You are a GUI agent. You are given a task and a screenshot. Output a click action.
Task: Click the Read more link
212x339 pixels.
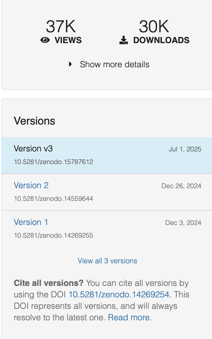[x=129, y=317]
